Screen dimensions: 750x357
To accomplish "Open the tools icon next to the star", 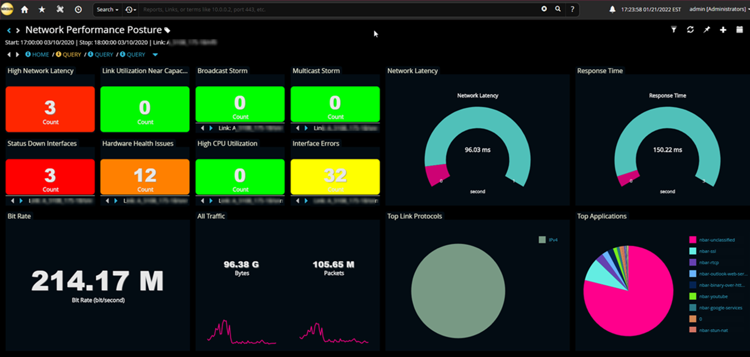I will coord(60,10).
